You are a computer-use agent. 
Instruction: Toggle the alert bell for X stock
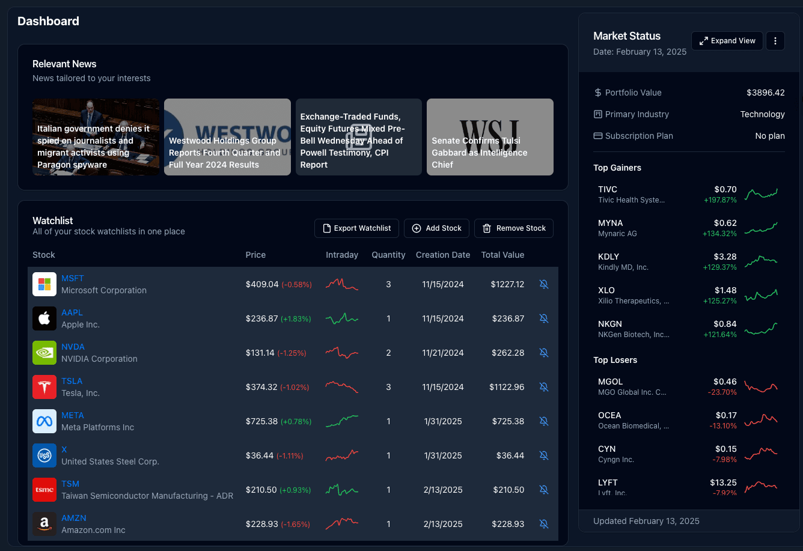point(544,455)
